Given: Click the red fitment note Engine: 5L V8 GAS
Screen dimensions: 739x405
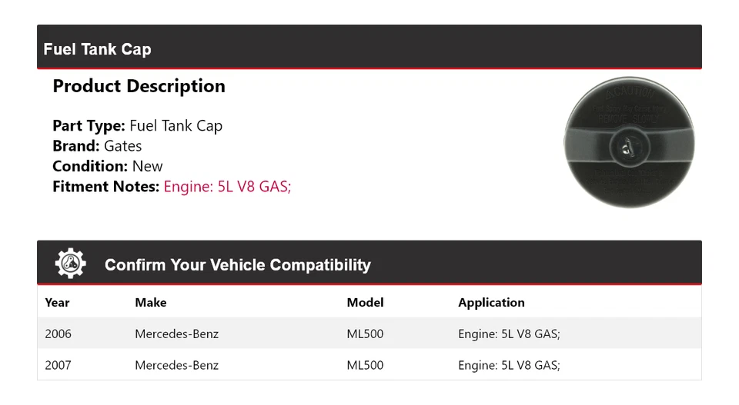Looking at the screenshot, I should (x=227, y=186).
